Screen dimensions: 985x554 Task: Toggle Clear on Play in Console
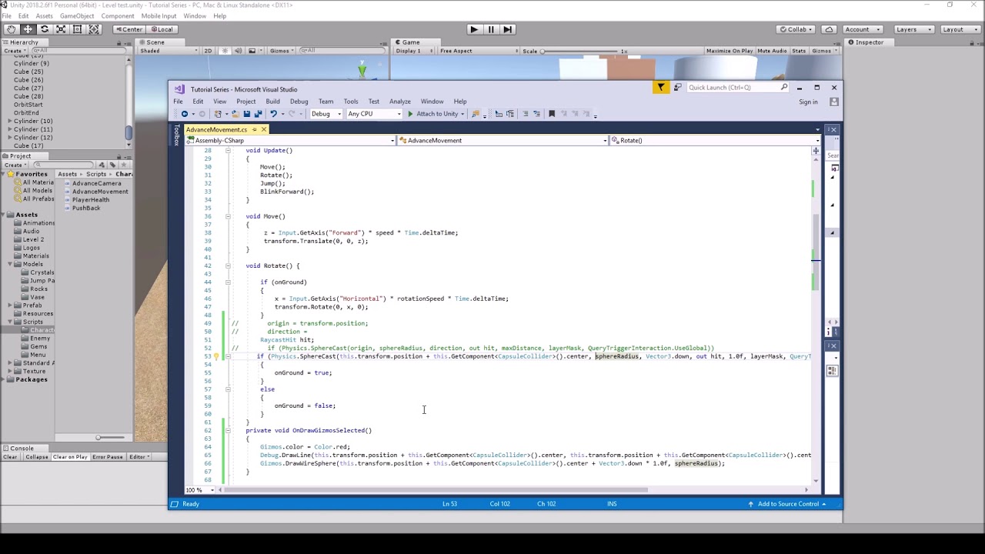coord(69,457)
